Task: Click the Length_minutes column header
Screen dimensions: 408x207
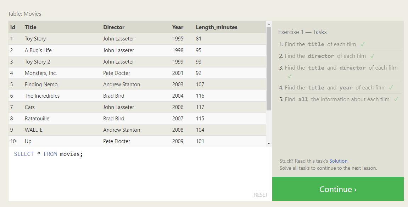Action: [x=216, y=27]
